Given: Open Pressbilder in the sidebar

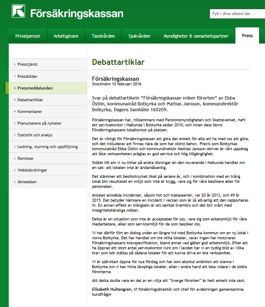Looking at the screenshot, I should coord(48,77).
